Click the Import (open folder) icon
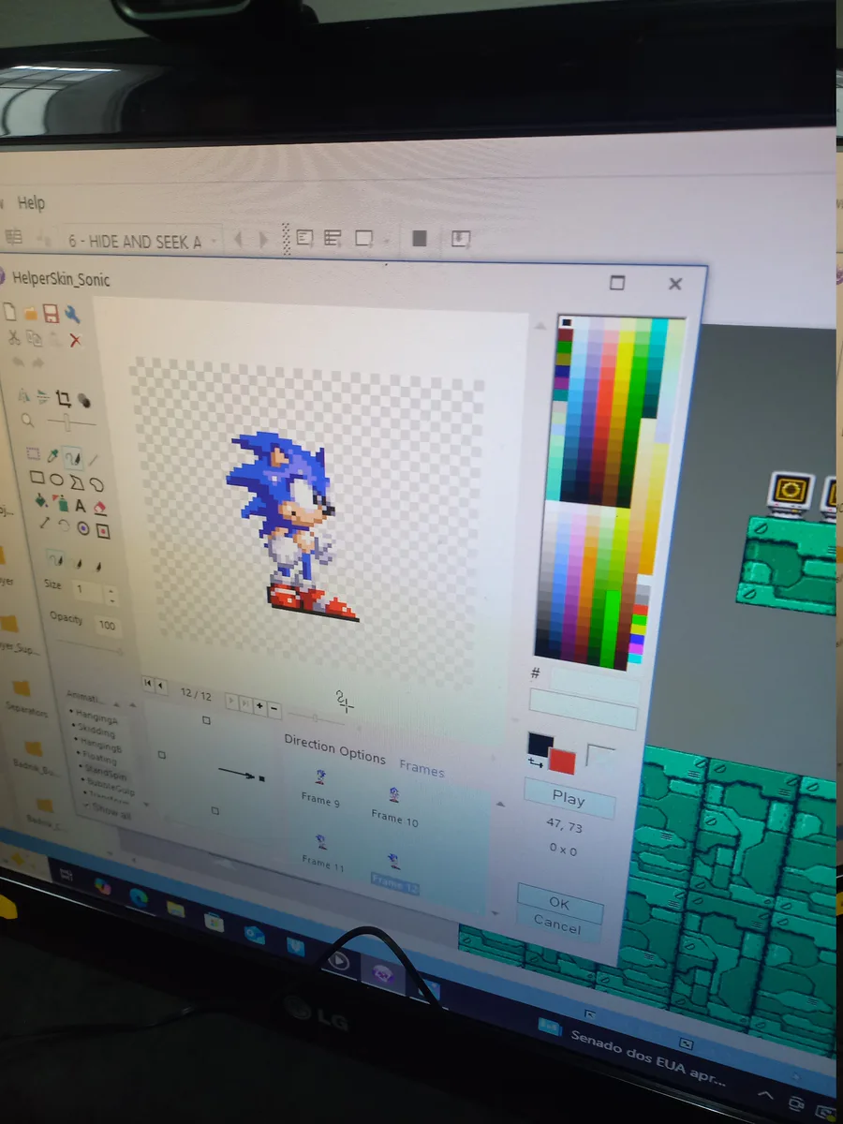This screenshot has height=1124, width=843. coord(31,313)
